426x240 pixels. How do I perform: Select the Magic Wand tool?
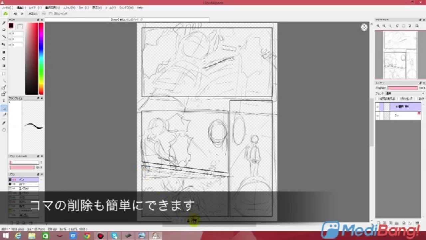4,80
